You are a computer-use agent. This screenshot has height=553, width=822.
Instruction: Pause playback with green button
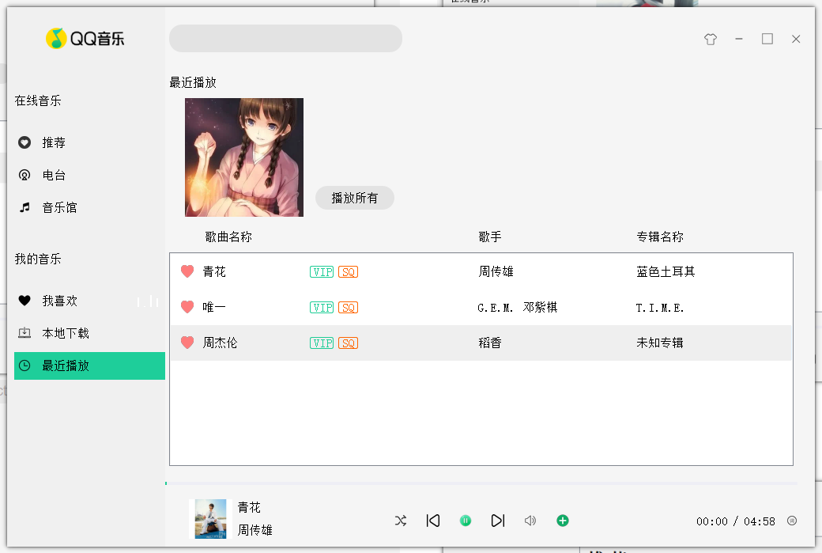(x=466, y=521)
